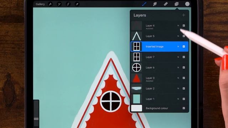Select the Smudge tool
The image size is (228, 128).
(x=155, y=4)
